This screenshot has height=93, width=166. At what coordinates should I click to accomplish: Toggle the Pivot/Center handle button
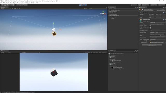[x=19, y=5]
